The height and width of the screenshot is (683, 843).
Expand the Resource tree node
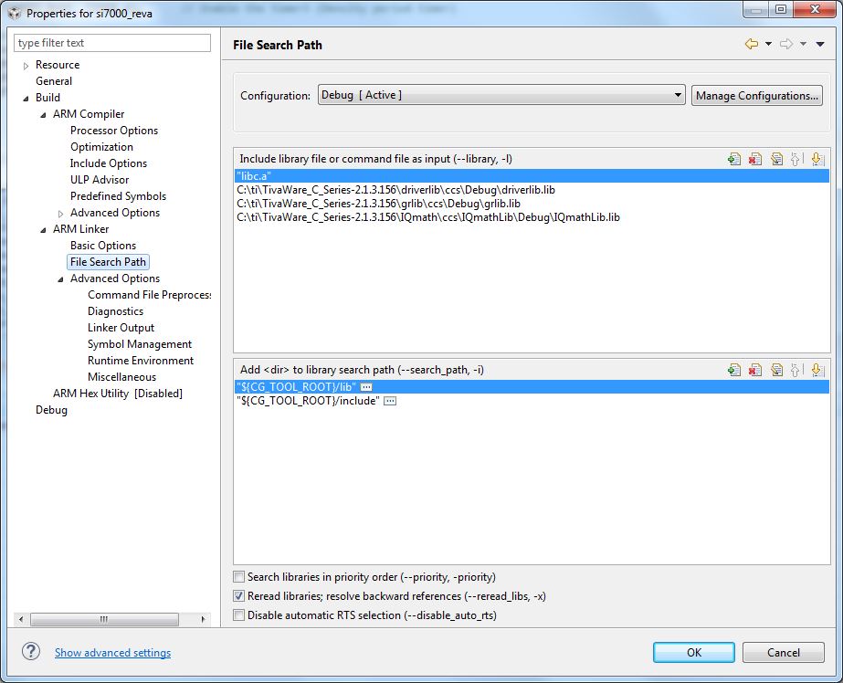coord(26,66)
